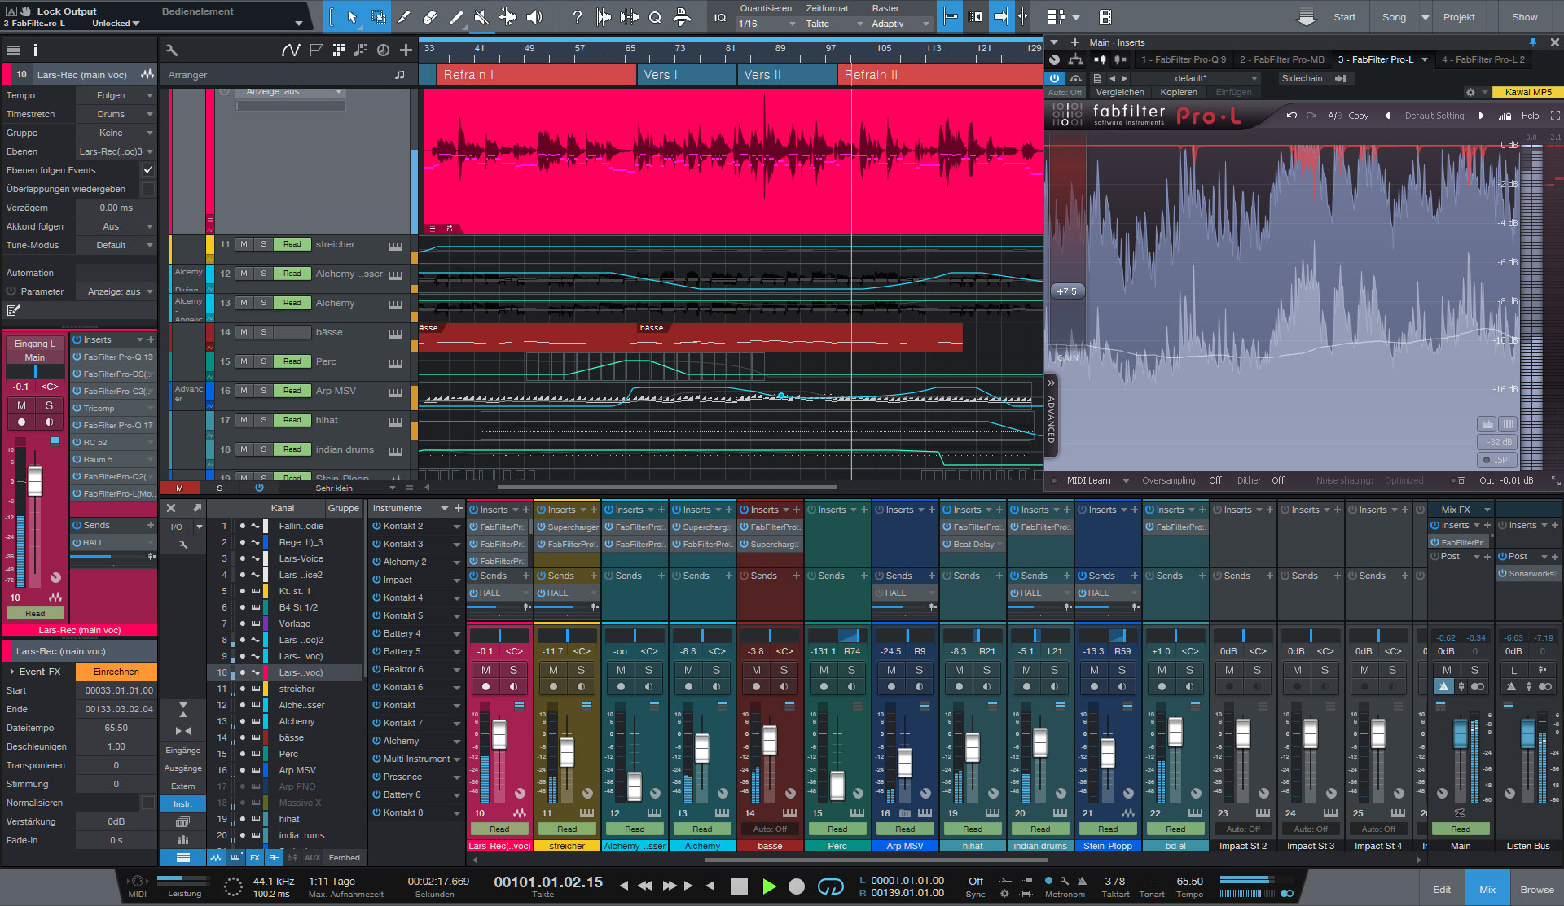Image resolution: width=1564 pixels, height=906 pixels.
Task: Click the Vergleichen button
Action: pyautogui.click(x=1119, y=92)
